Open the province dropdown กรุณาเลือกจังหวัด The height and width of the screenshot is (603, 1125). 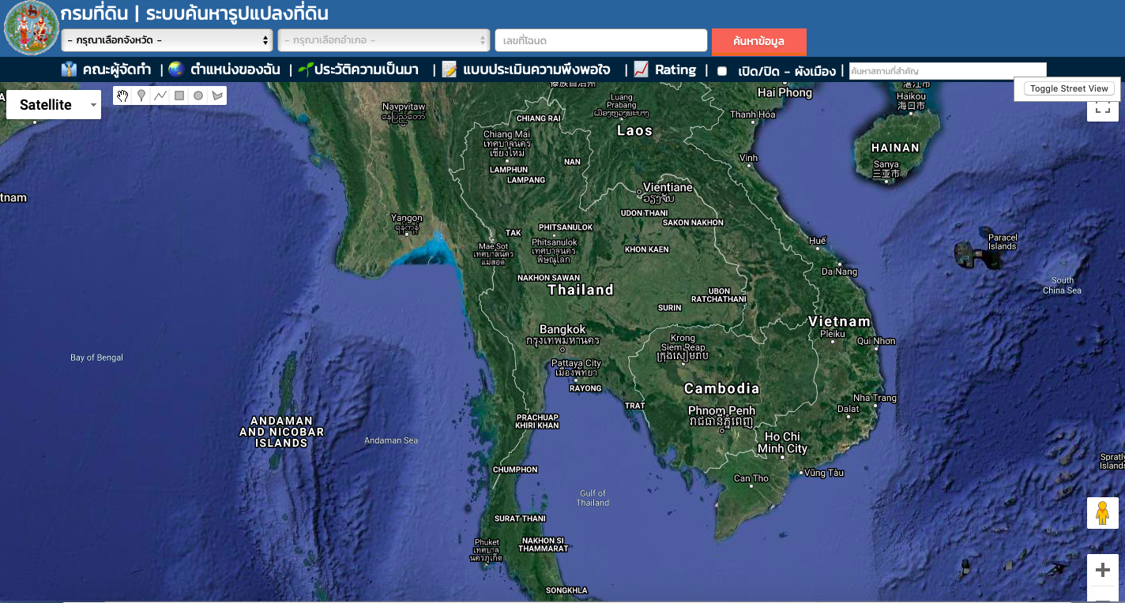pos(165,40)
